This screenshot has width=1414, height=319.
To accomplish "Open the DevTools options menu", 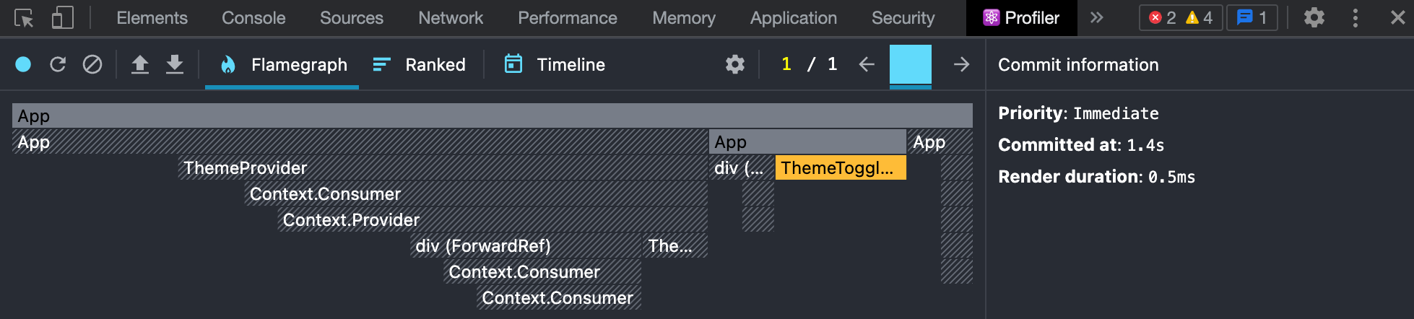I will pyautogui.click(x=1356, y=18).
